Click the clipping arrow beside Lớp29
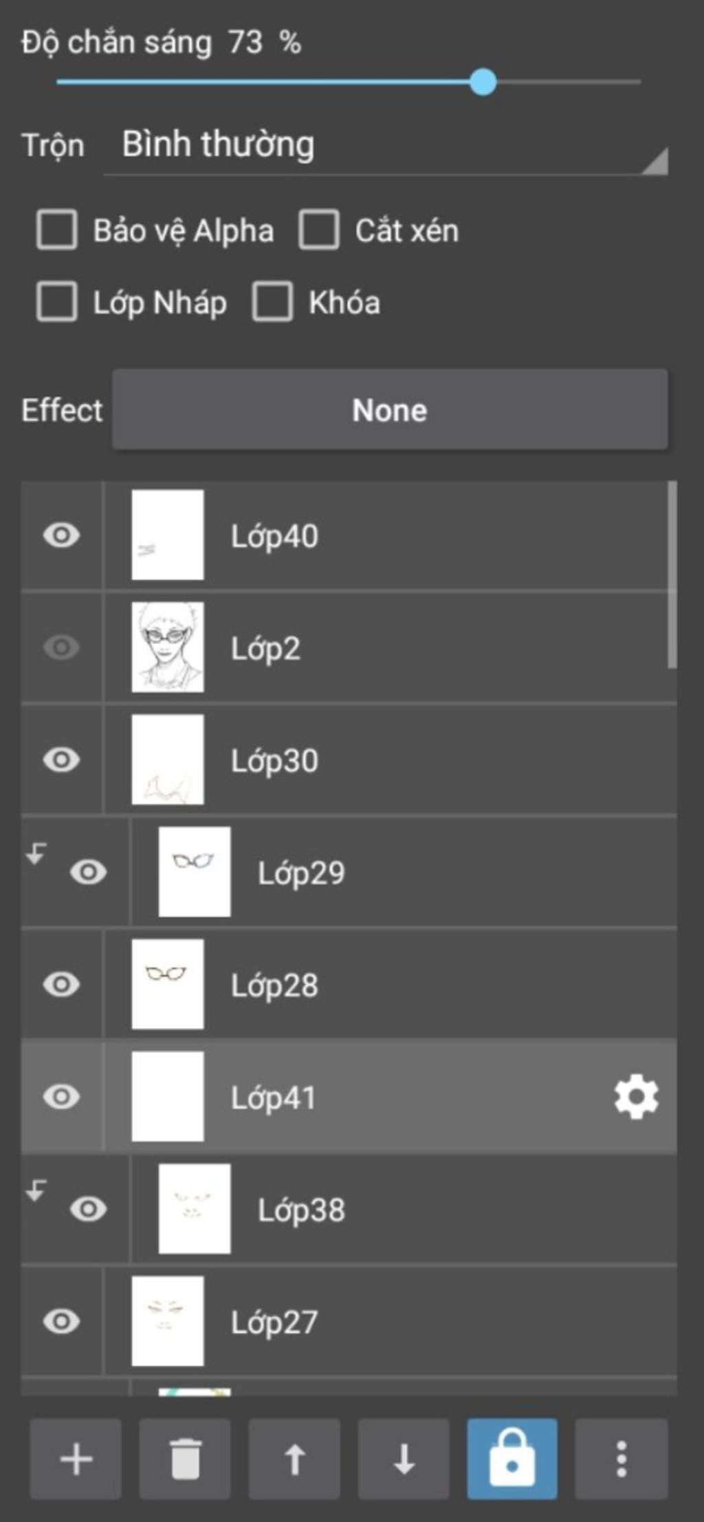Viewport: 704px width, 1522px height. click(x=36, y=854)
